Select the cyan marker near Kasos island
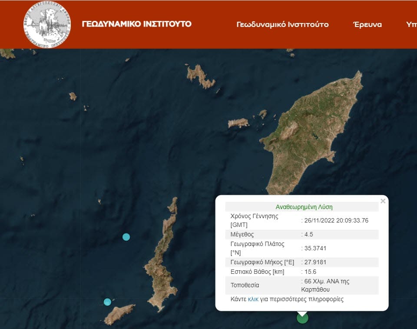The image size is (417, 329). pyautogui.click(x=107, y=302)
